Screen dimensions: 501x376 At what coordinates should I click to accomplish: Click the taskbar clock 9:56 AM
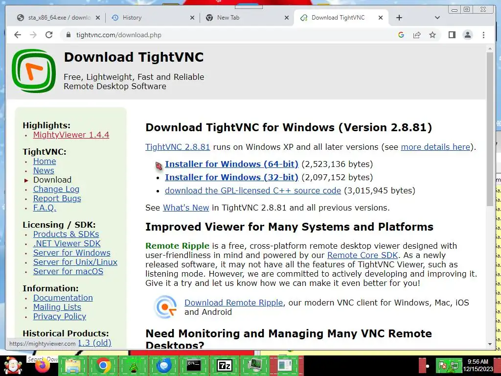click(478, 362)
